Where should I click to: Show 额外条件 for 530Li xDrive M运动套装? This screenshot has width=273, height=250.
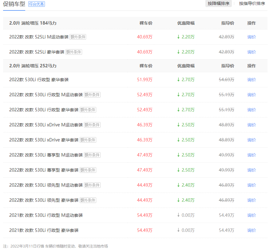coord(92,125)
